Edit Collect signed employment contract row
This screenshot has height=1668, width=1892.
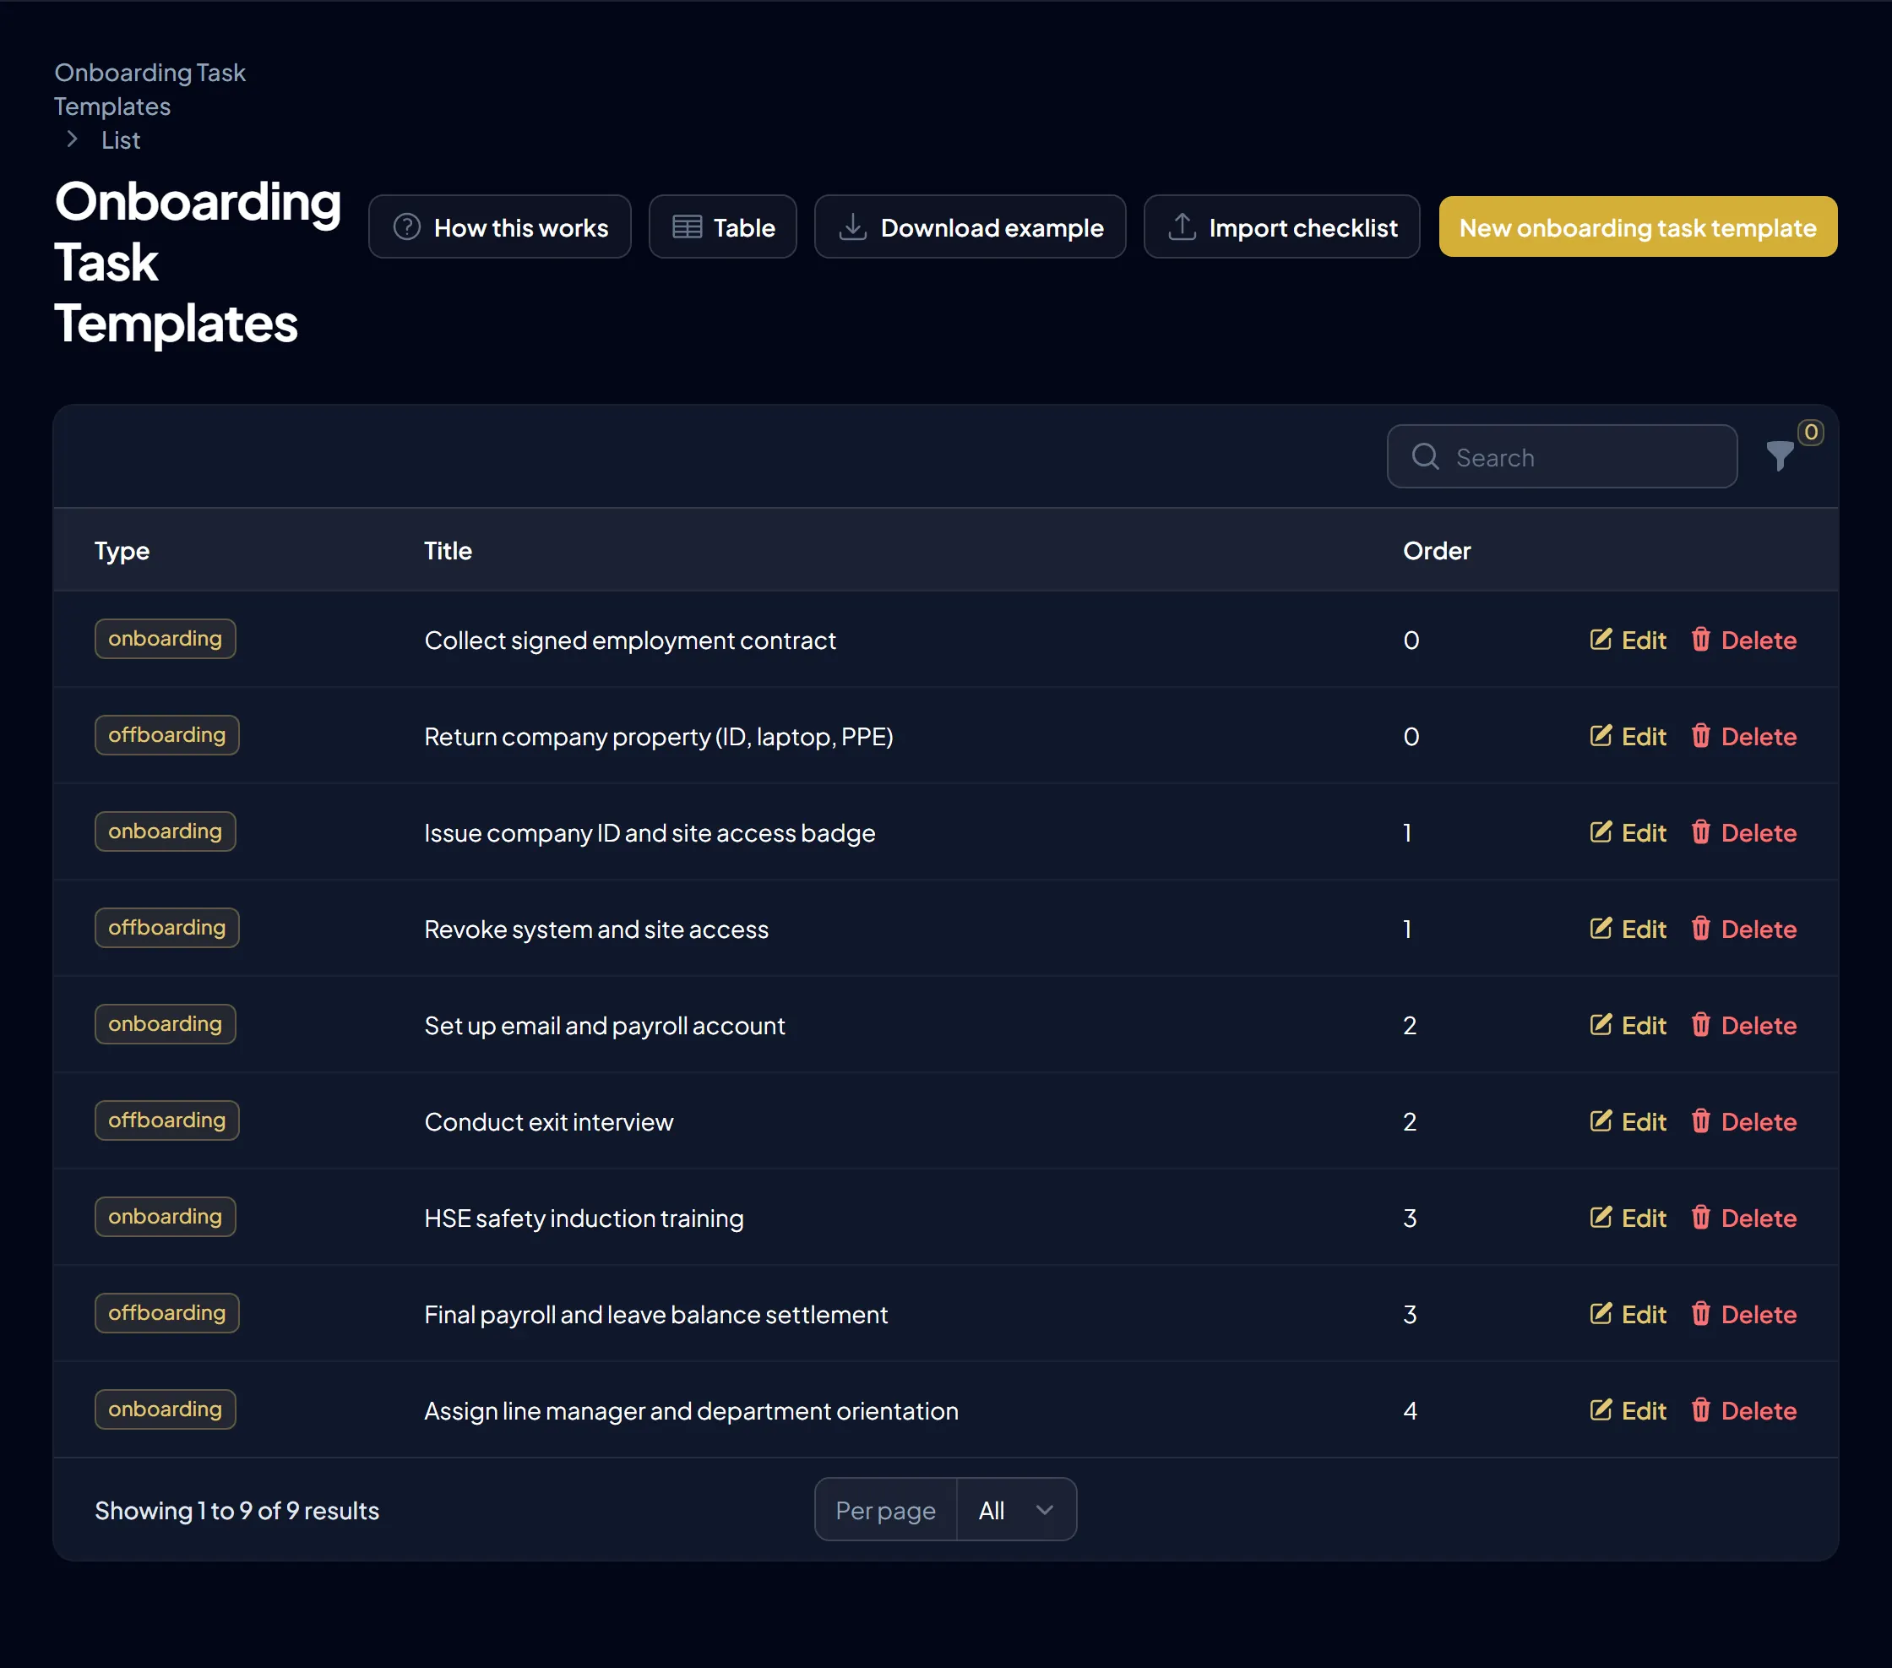pyautogui.click(x=1628, y=640)
